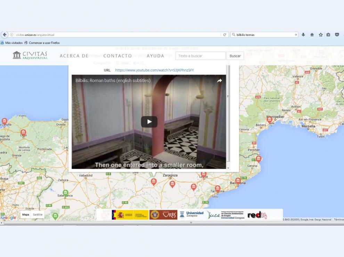Select the marker between Zaragoza and Tarragona markers

[x=194, y=187]
